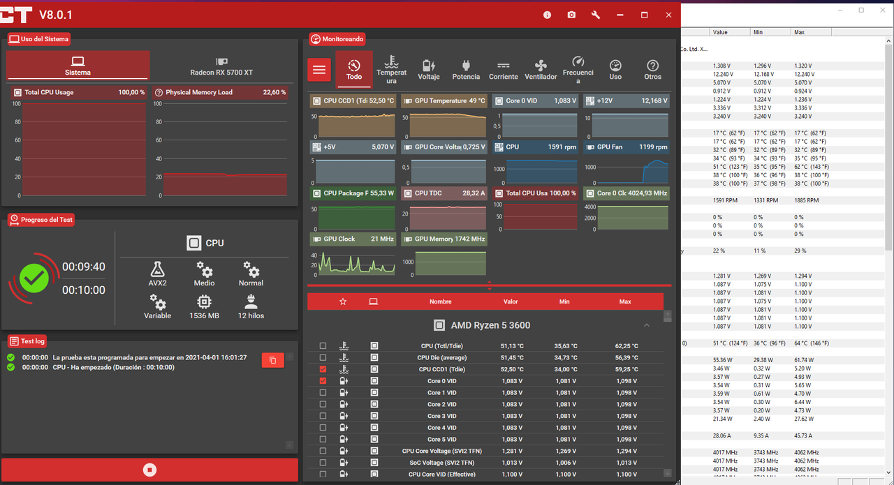Click the Variable load type icon
The width and height of the screenshot is (894, 485).
[x=157, y=302]
